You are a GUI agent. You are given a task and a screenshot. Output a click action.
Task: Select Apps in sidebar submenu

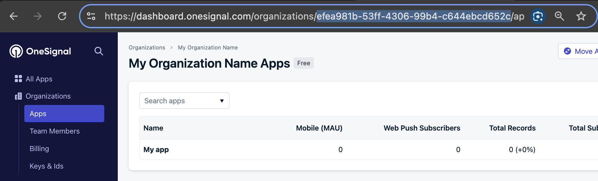pos(64,114)
